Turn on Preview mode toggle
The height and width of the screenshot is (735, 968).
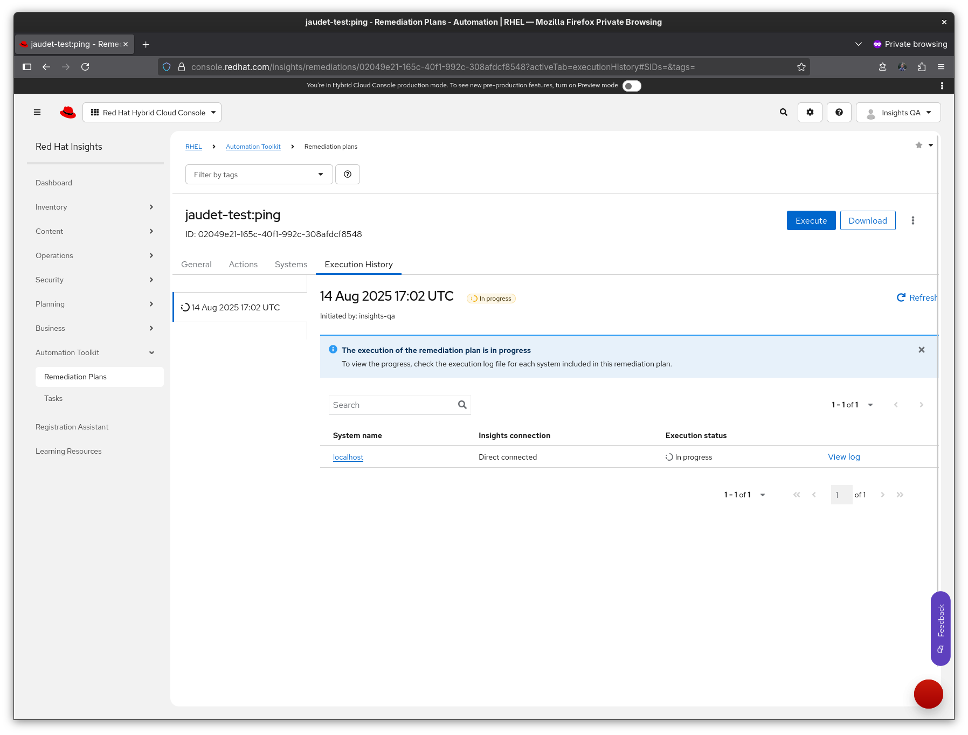click(632, 86)
